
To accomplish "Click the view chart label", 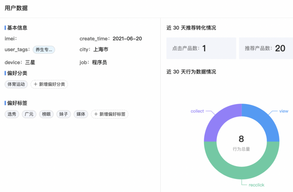I will coord(284,111).
